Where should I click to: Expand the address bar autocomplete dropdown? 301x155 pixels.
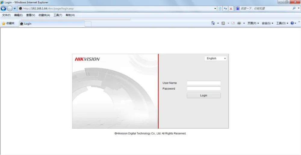(x=215, y=9)
